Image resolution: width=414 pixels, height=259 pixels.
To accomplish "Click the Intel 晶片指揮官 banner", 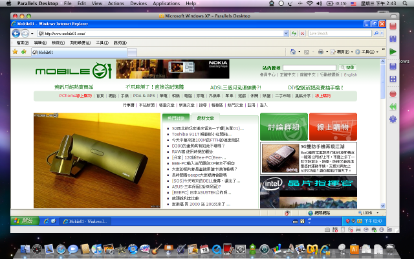I will [x=309, y=192].
